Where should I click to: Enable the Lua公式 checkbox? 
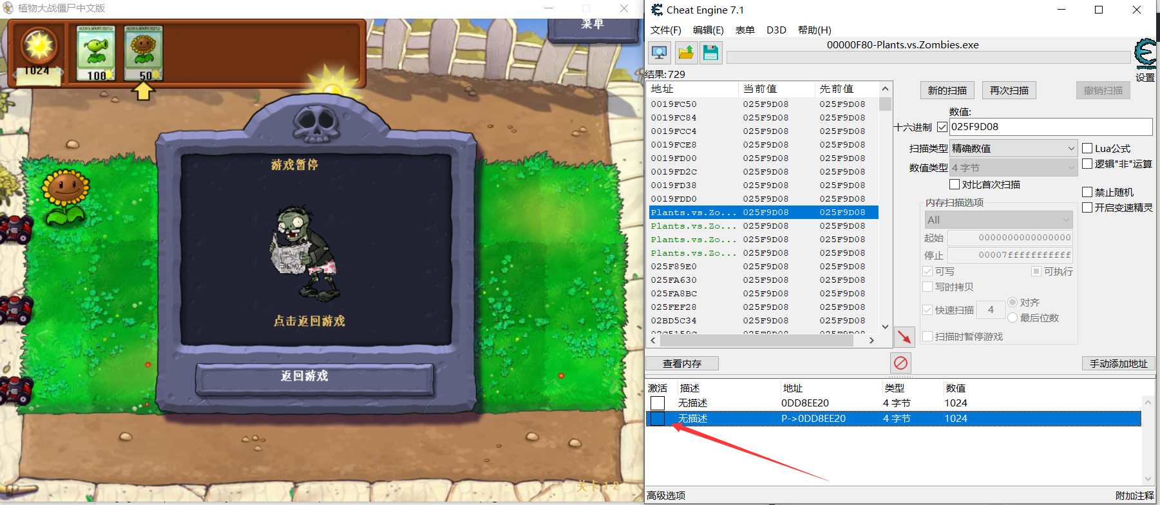click(1087, 148)
